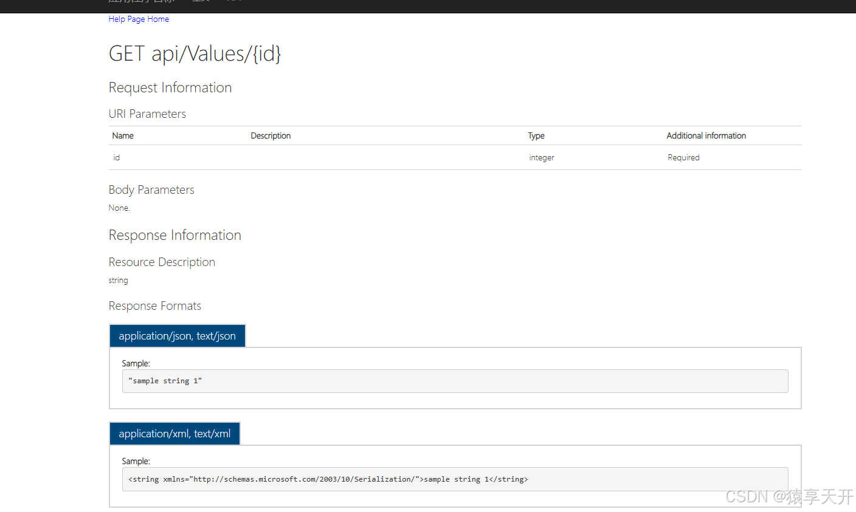Click the XML sample string code box
Viewport: 856px width, 512px height.
point(455,479)
